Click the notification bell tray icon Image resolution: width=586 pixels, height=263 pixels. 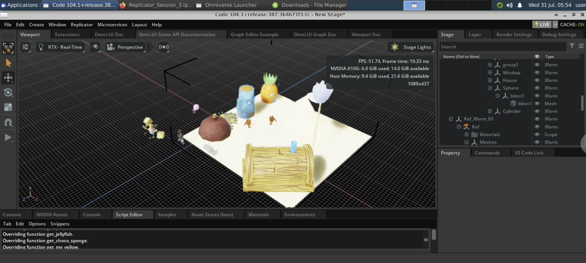[x=520, y=5]
